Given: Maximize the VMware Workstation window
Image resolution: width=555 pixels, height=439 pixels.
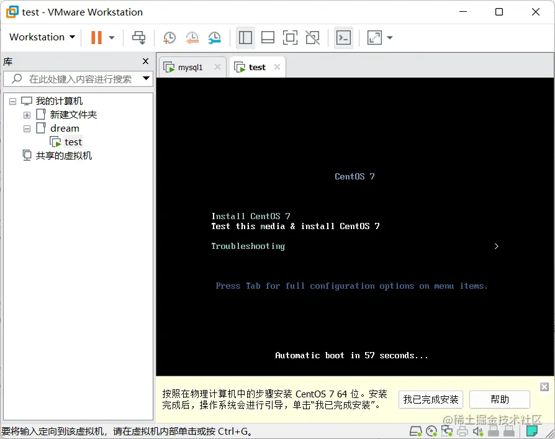Looking at the screenshot, I should (x=499, y=12).
